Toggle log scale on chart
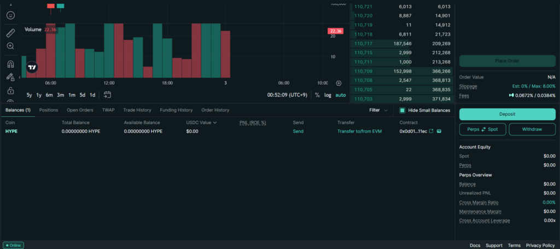Image resolution: width=560 pixels, height=249 pixels. tap(328, 95)
